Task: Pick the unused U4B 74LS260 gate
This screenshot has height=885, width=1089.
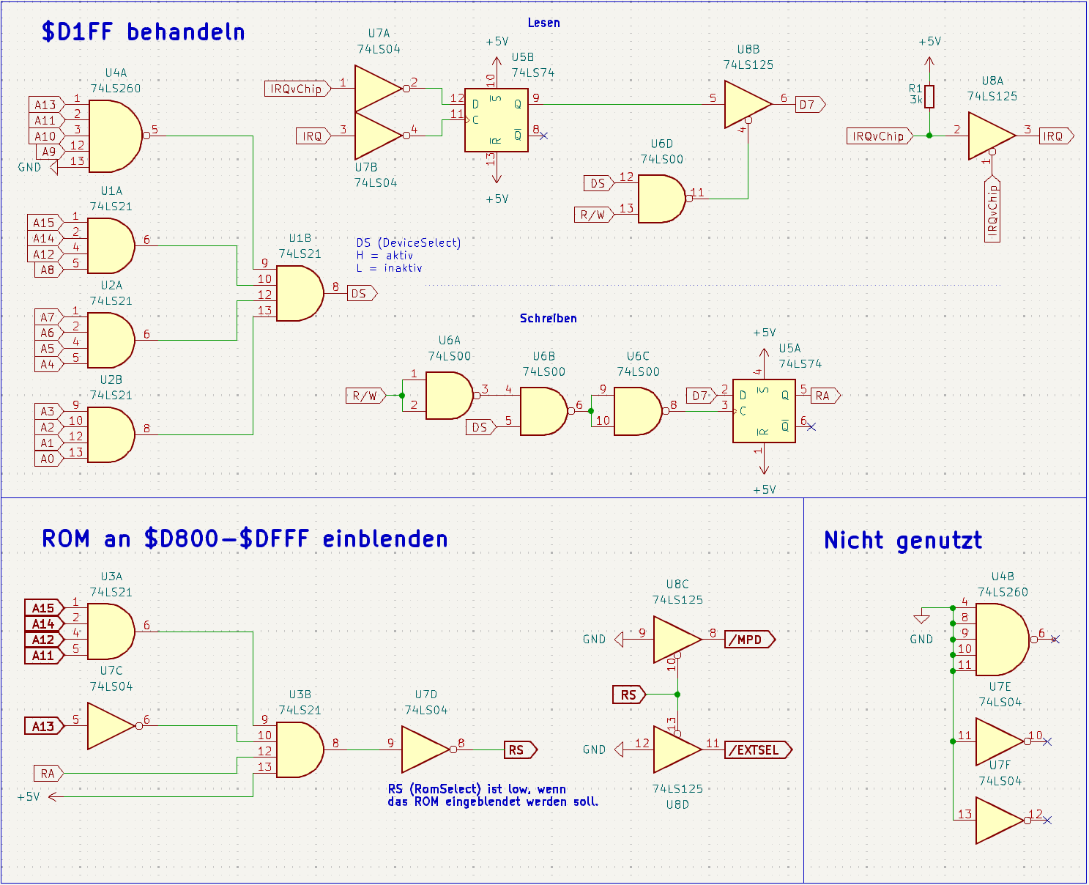Action: click(1001, 640)
